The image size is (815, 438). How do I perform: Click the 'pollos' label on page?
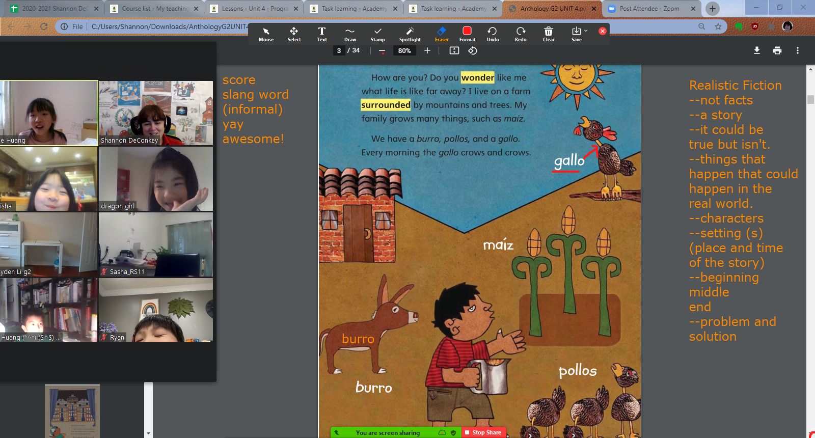click(578, 370)
